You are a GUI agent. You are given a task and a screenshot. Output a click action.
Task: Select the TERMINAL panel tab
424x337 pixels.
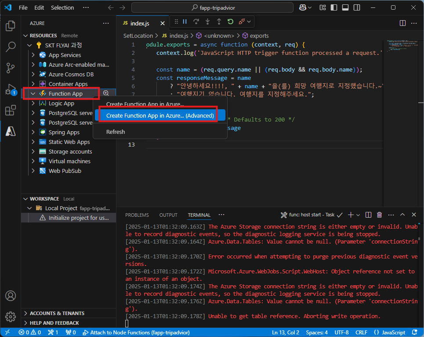tap(199, 215)
